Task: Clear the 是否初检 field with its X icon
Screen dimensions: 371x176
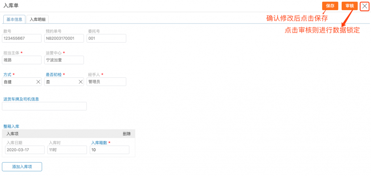Action: [x=81, y=82]
